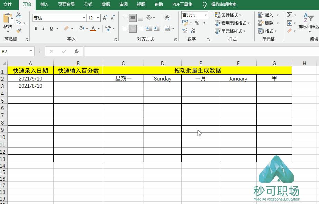Toggle italic formatting with the I icon

click(x=44, y=28)
